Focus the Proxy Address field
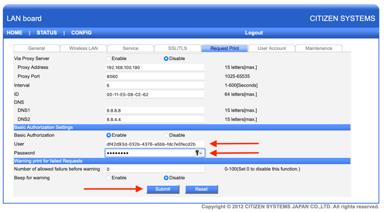The image size is (384, 212). point(155,68)
